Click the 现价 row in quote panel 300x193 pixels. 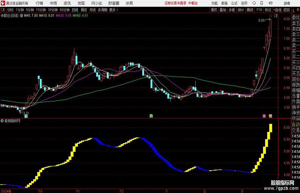(x=296, y=79)
